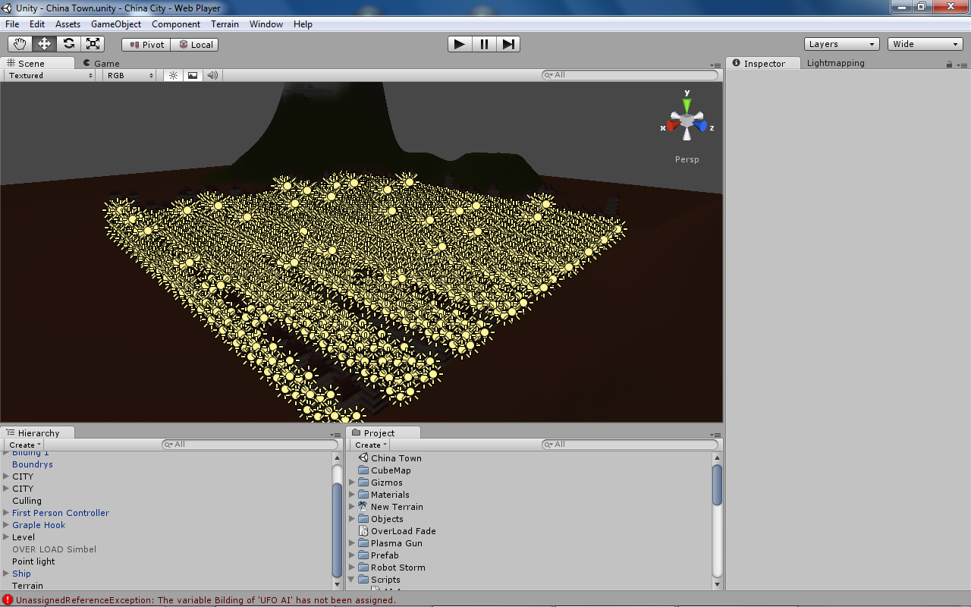Open the File menu
This screenshot has height=607, width=971.
12,24
